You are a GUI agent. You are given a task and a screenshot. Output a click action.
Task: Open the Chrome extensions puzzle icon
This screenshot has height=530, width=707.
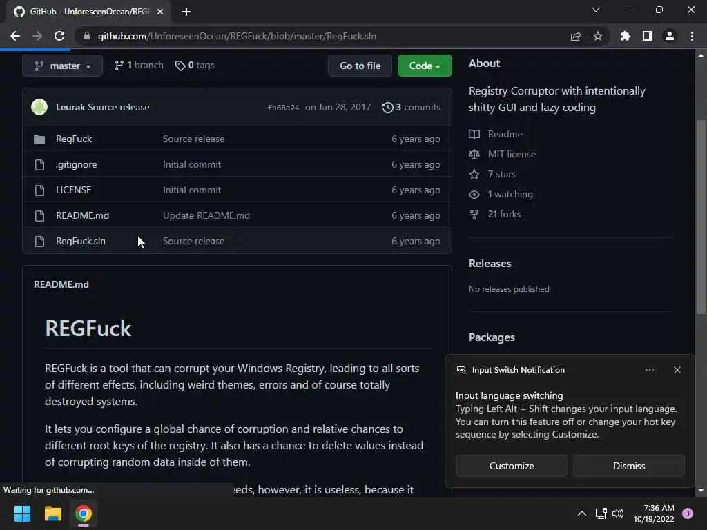click(x=626, y=36)
